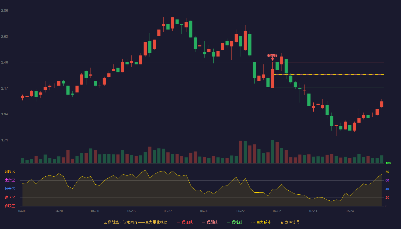
Task: Click the 出货区 zone label
Action: click(10, 180)
